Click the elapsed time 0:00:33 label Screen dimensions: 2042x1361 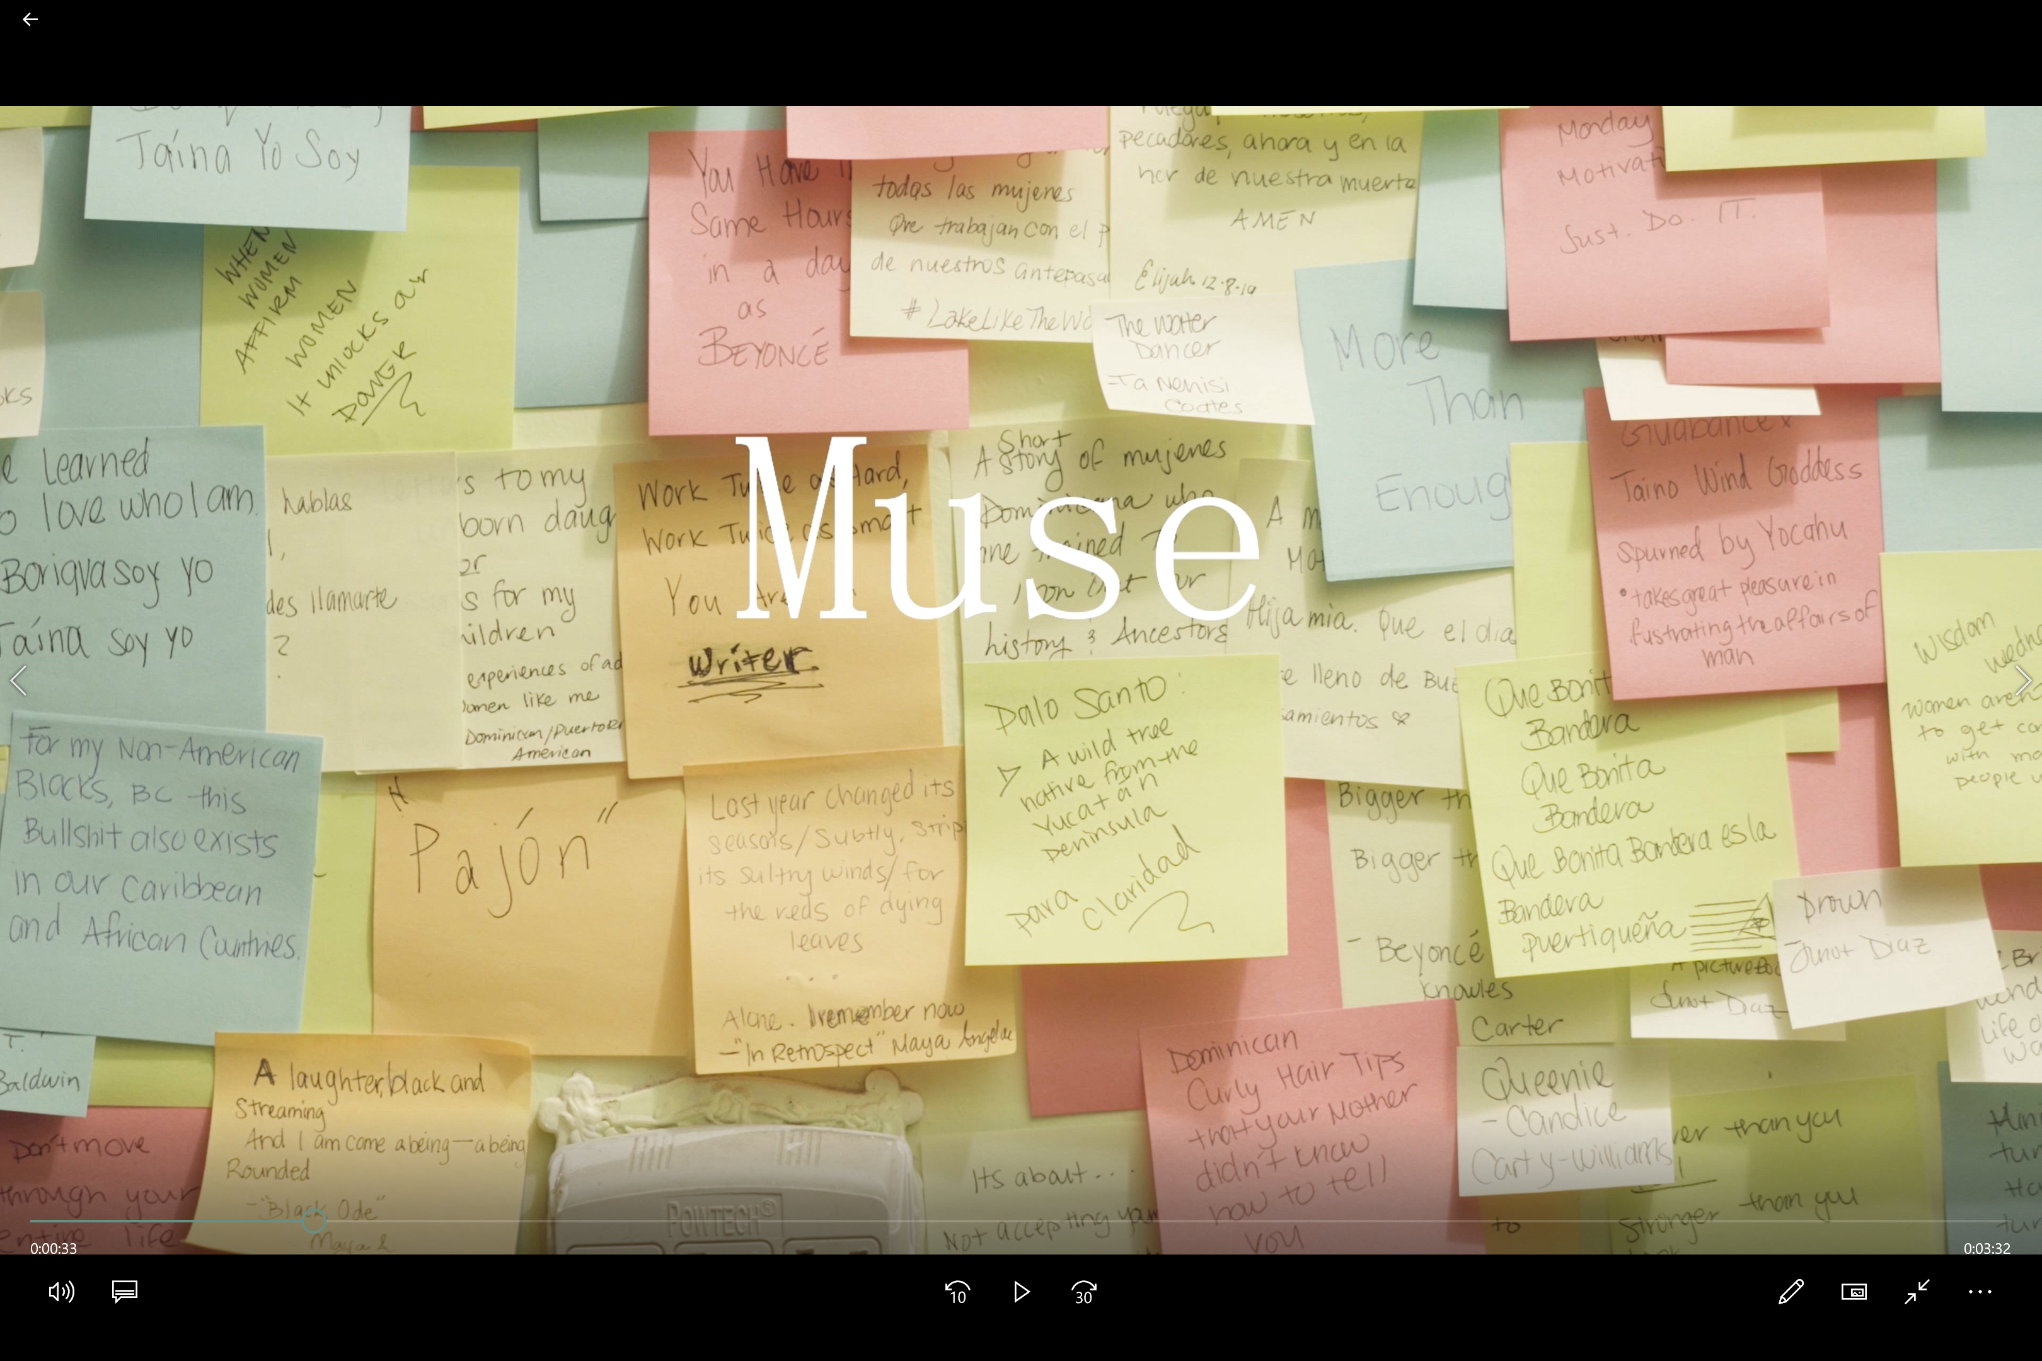[54, 1248]
